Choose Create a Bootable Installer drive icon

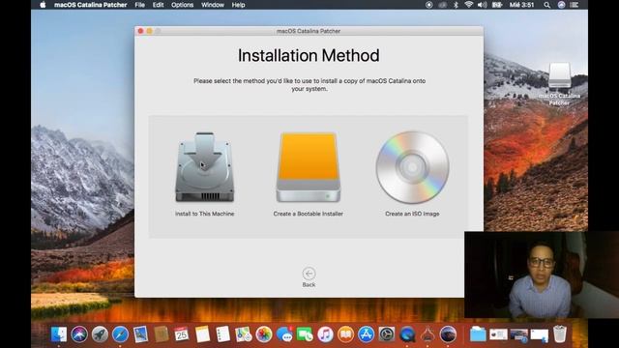309,167
